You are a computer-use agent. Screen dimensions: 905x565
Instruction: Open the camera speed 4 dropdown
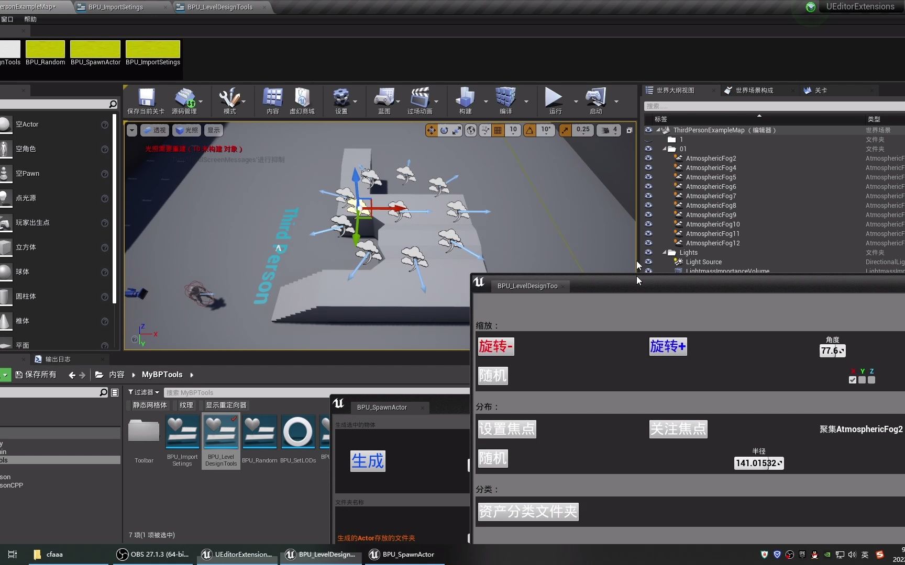click(615, 130)
